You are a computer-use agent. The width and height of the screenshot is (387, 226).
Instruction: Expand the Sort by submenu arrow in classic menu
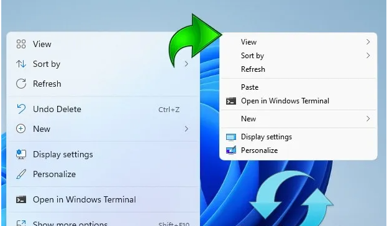click(x=368, y=56)
